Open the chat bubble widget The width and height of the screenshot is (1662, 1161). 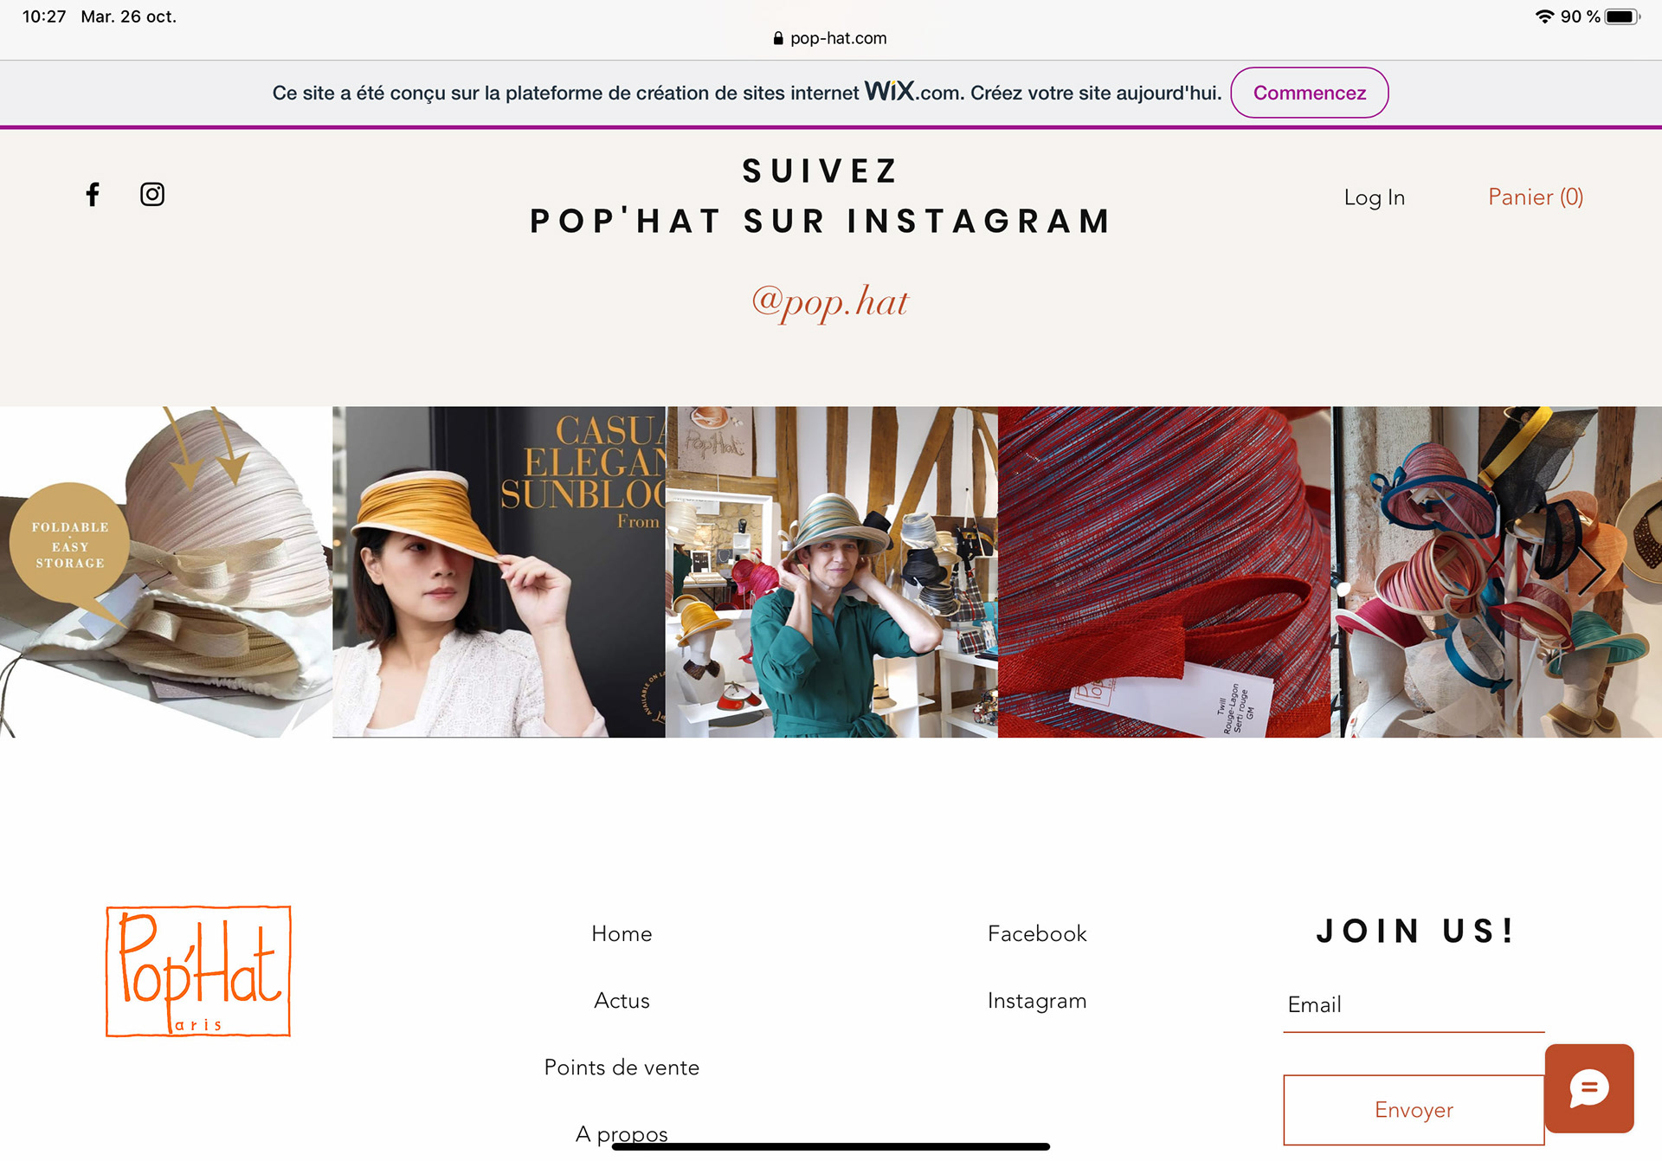[x=1588, y=1088]
